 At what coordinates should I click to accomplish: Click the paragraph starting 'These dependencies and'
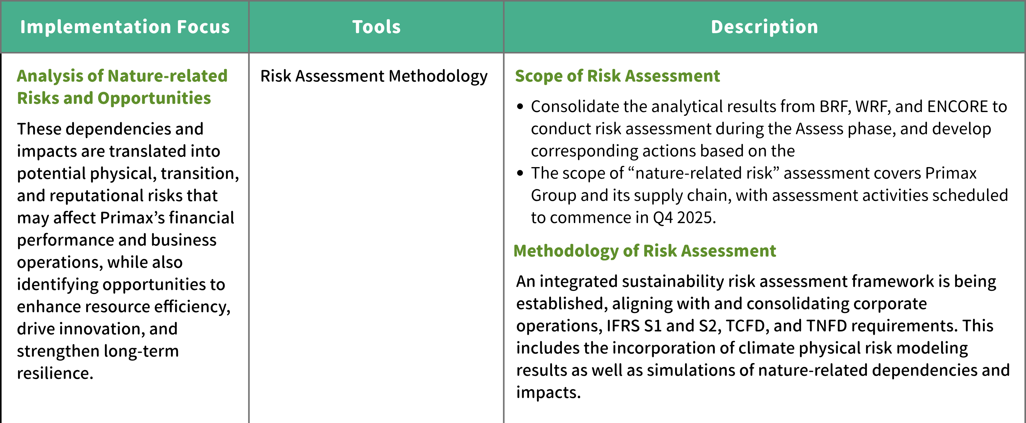point(128,251)
